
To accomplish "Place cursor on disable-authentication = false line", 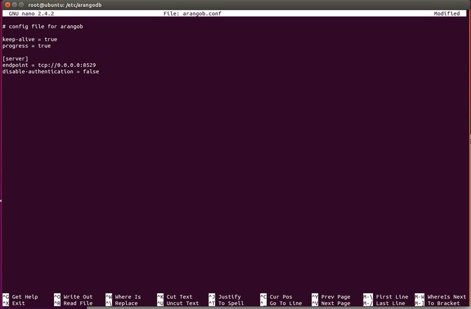I will coord(50,72).
